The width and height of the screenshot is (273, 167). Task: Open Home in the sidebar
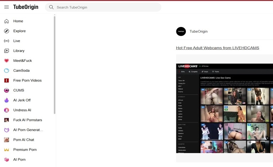coord(18,21)
